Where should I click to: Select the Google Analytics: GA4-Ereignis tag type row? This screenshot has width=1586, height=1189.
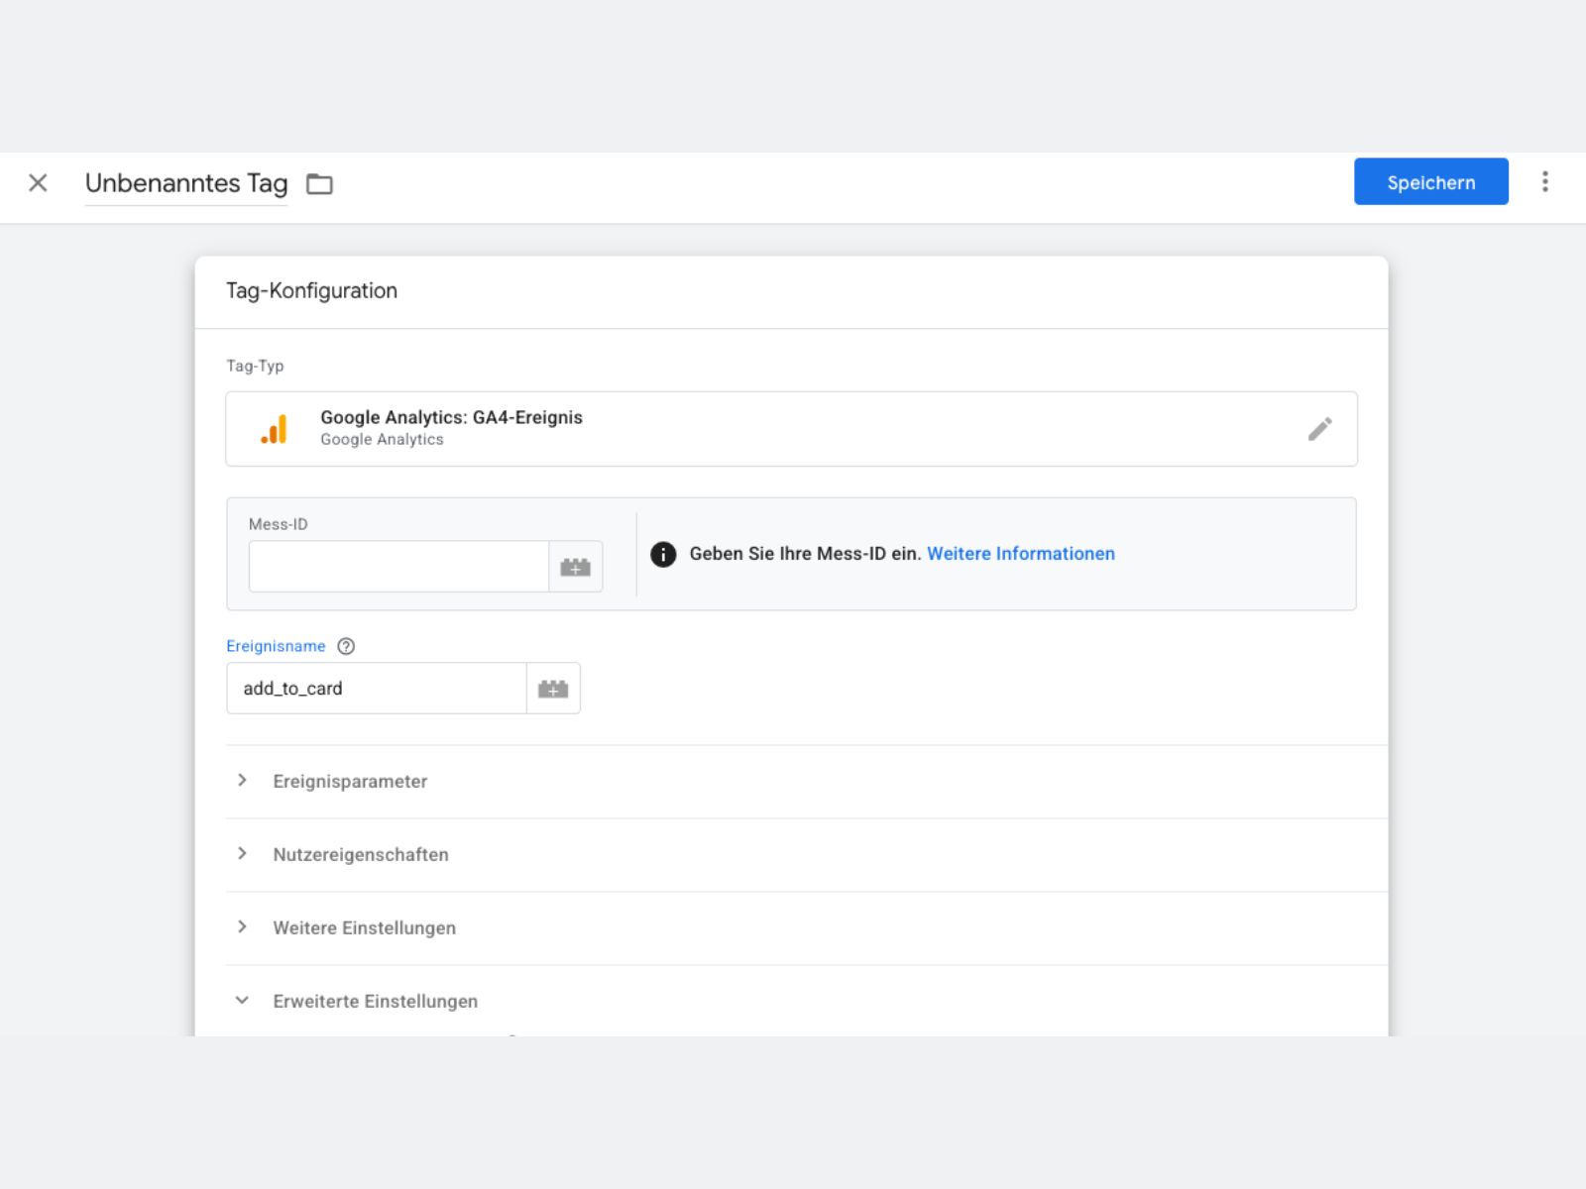pos(791,429)
